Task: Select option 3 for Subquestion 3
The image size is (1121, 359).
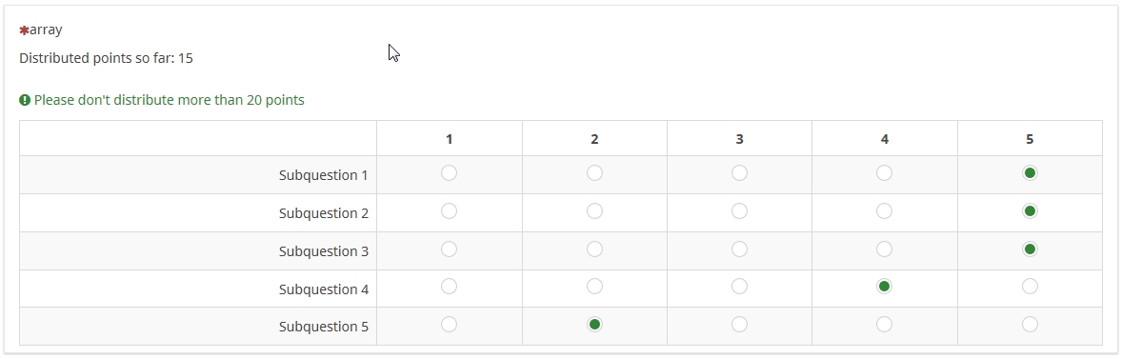Action: pos(739,249)
